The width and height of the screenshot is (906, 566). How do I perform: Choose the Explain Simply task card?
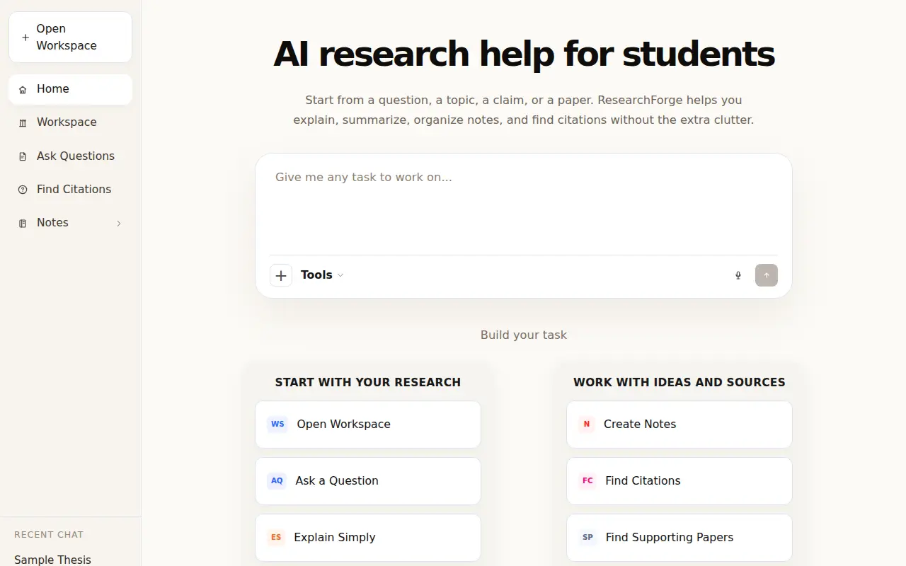point(368,538)
